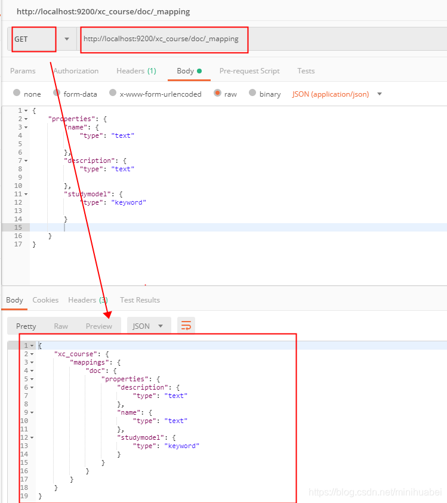The image size is (447, 503).
Task: Open the response JSON format dropdown
Action: [149, 326]
